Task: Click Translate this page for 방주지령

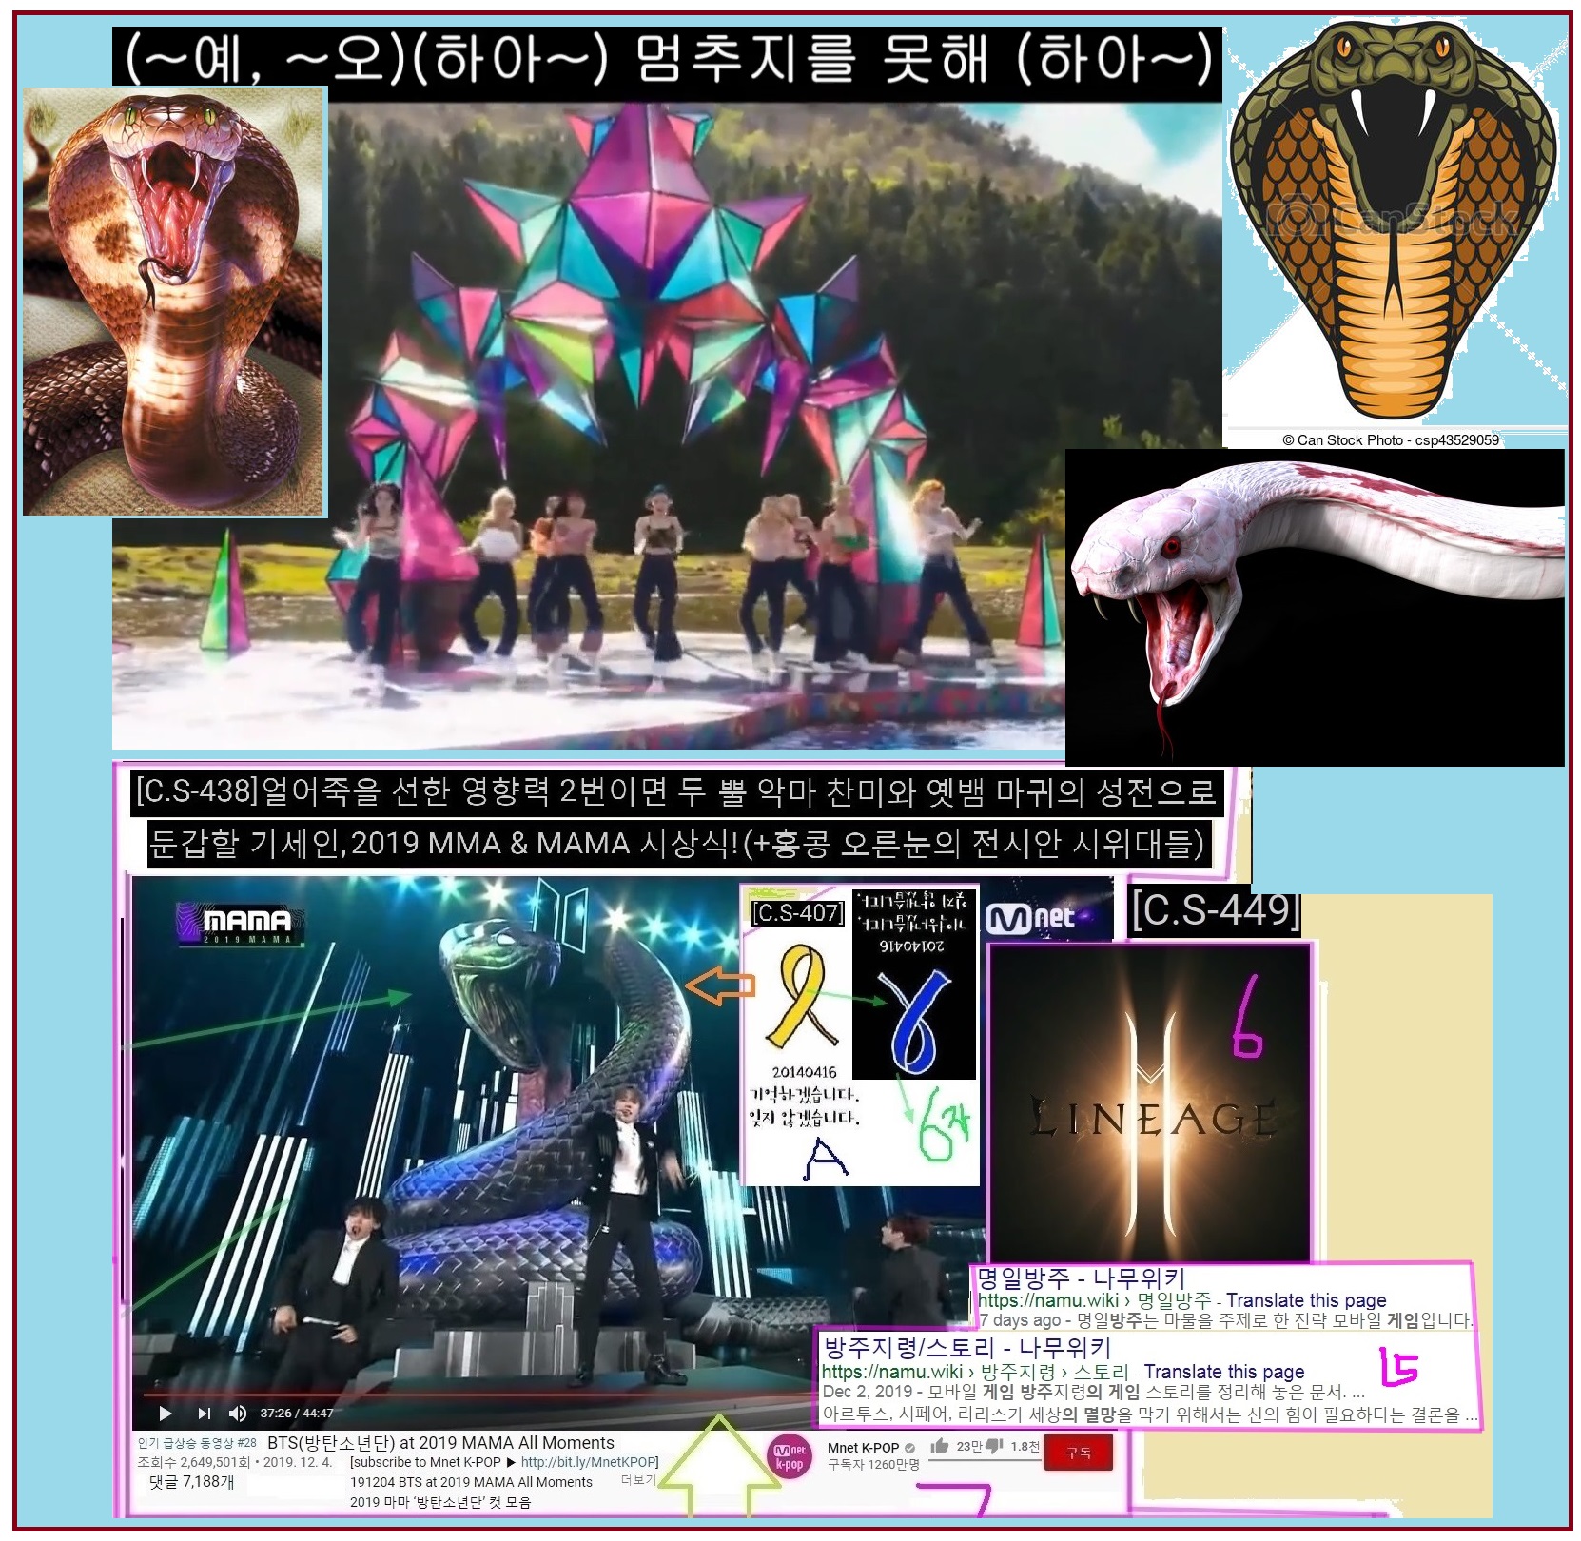Action: 1224,1372
